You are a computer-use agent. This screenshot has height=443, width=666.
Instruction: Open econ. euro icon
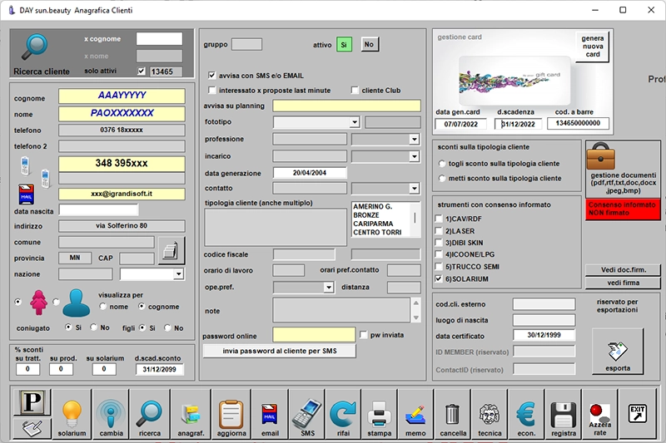(526, 414)
